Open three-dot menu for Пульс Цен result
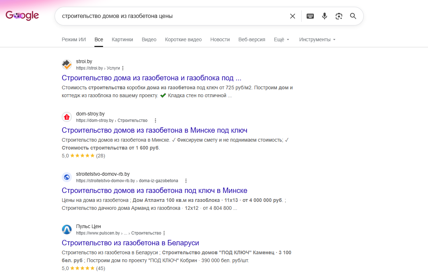 click(164, 233)
